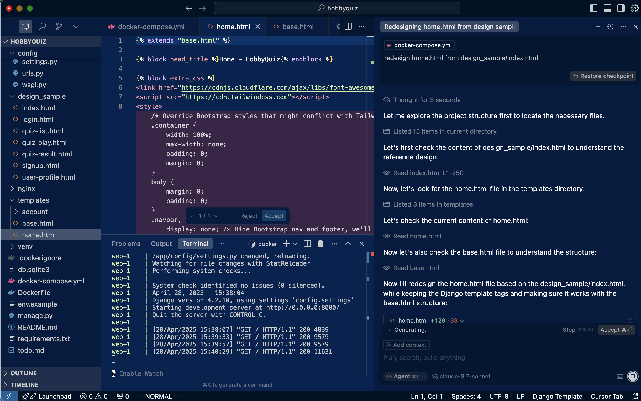The image size is (641, 401).
Task: Close the AI chat panel
Action: [635, 27]
